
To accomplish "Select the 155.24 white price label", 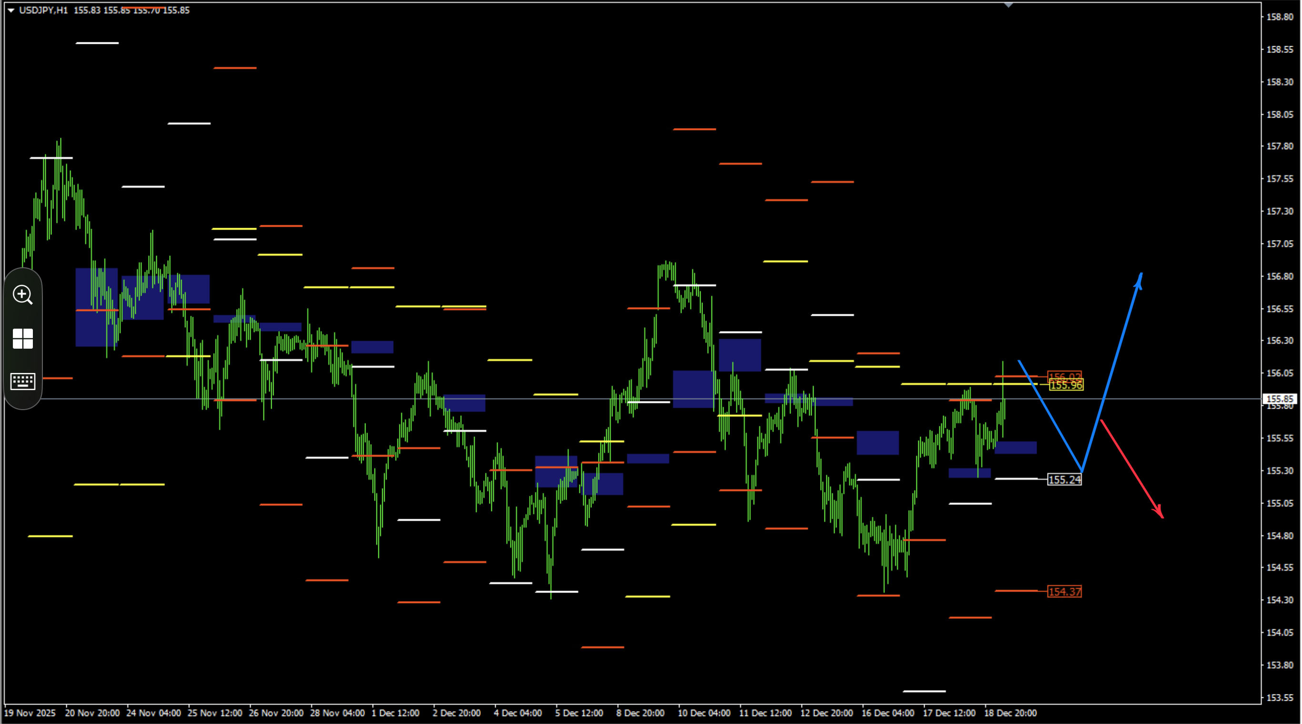I will coord(1065,480).
